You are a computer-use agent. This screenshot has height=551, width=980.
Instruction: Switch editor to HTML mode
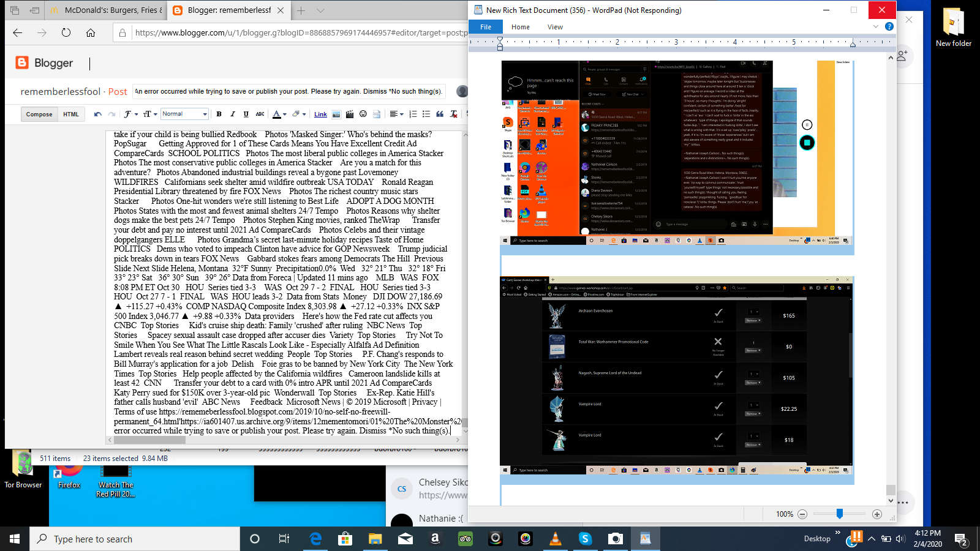(71, 114)
